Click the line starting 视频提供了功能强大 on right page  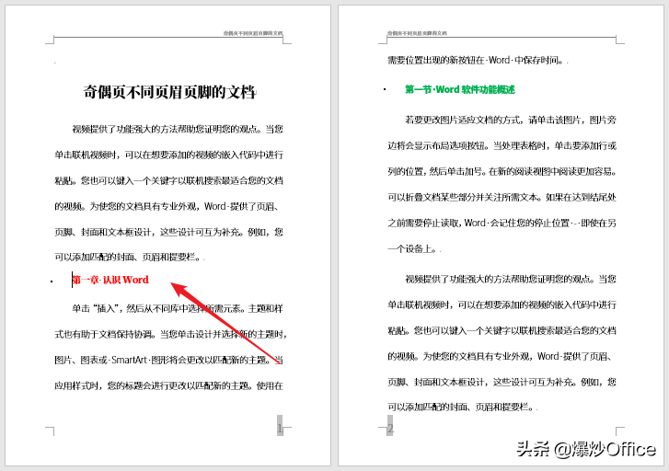click(x=511, y=279)
